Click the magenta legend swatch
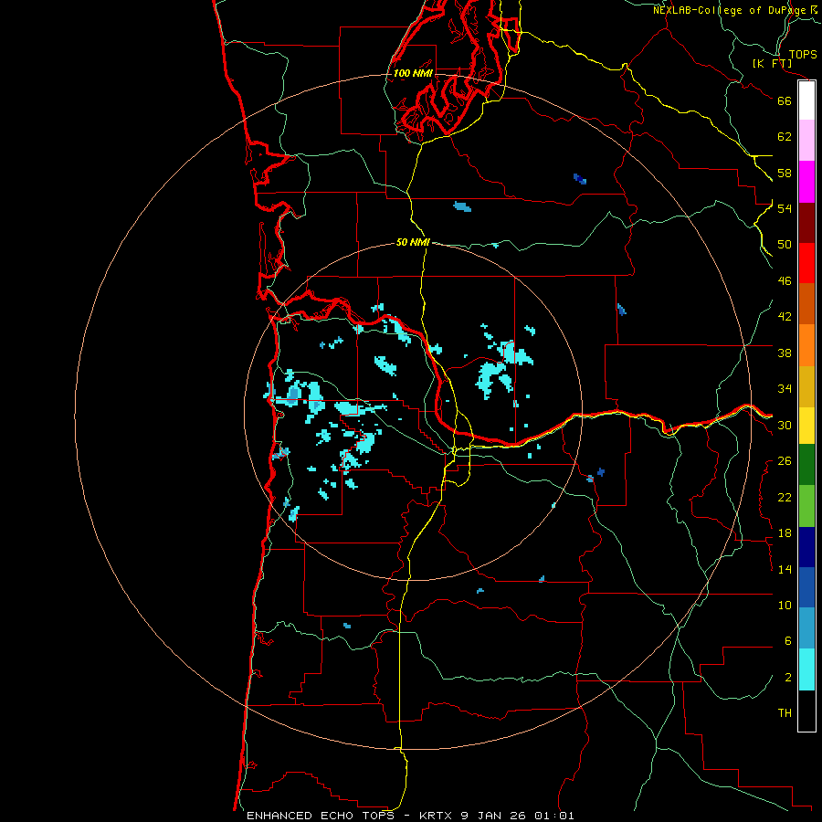This screenshot has width=822, height=822. 806,182
